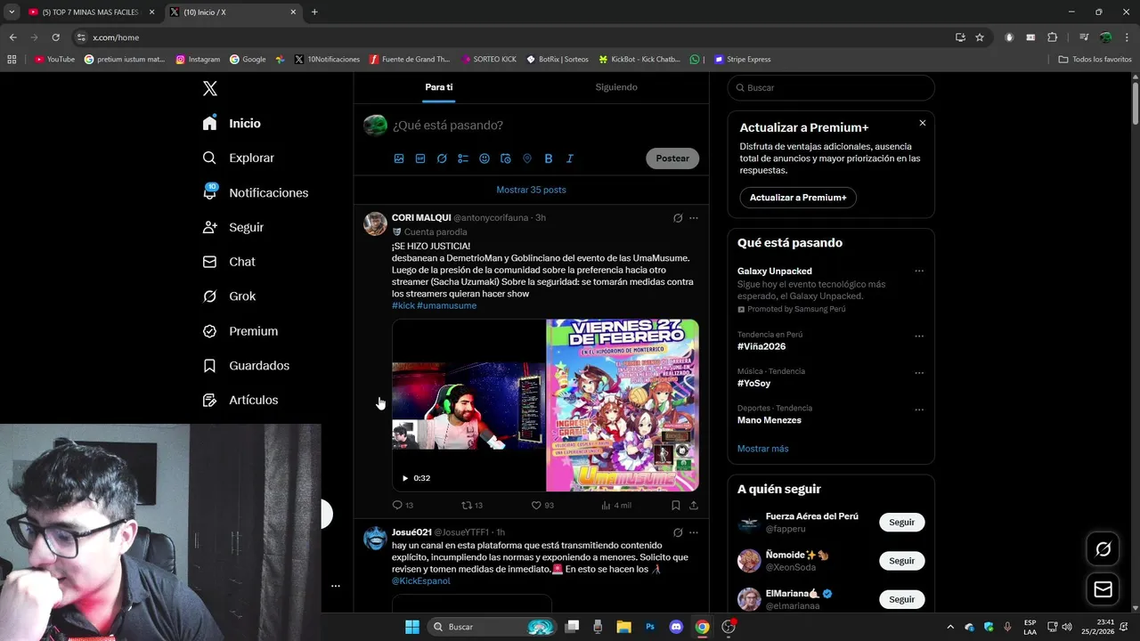Viewport: 1140px width, 641px height.
Task: Open Todos los favoritos folder
Action: click(1095, 60)
